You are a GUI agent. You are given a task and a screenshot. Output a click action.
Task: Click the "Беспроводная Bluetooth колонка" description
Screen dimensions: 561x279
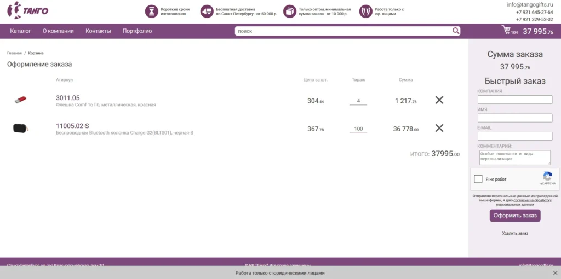click(124, 133)
